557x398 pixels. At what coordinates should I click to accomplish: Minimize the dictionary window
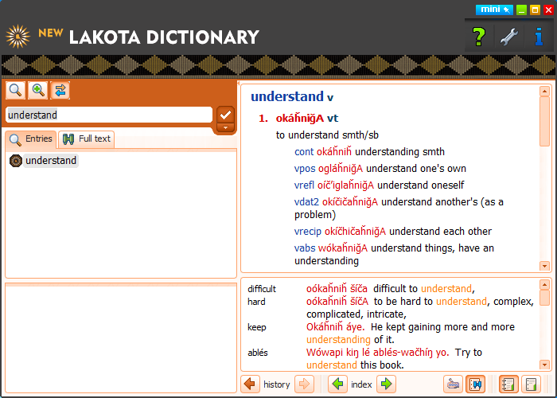pyautogui.click(x=521, y=10)
